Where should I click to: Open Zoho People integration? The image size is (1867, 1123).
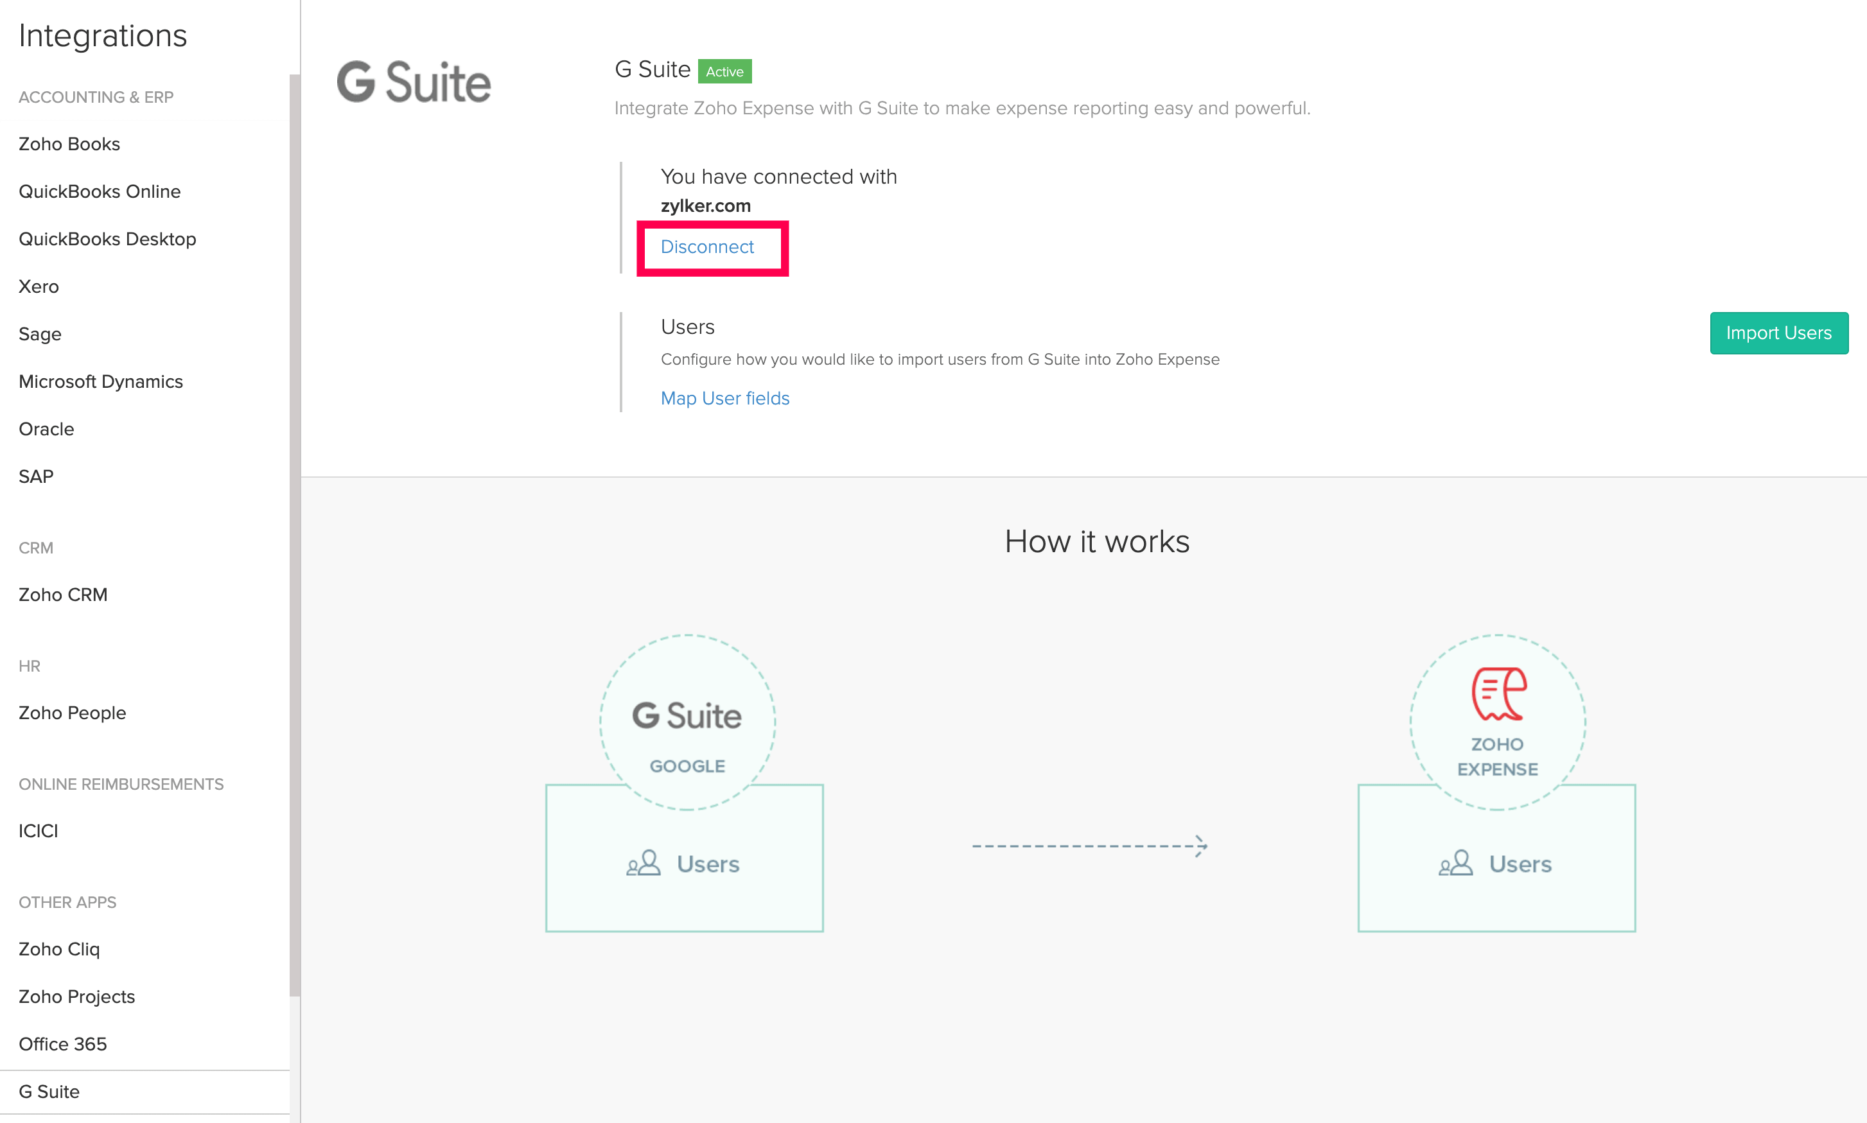pyautogui.click(x=72, y=713)
